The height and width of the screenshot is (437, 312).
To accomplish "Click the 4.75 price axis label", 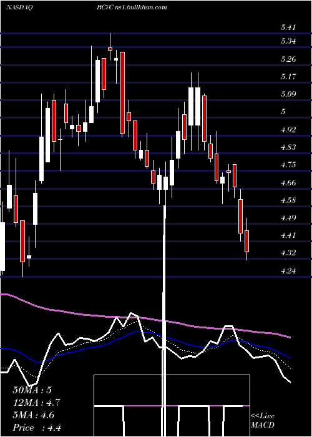I will [288, 165].
